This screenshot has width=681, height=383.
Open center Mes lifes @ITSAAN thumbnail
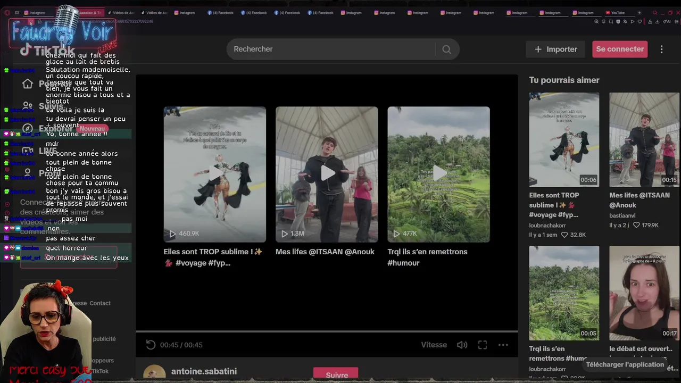(x=327, y=174)
